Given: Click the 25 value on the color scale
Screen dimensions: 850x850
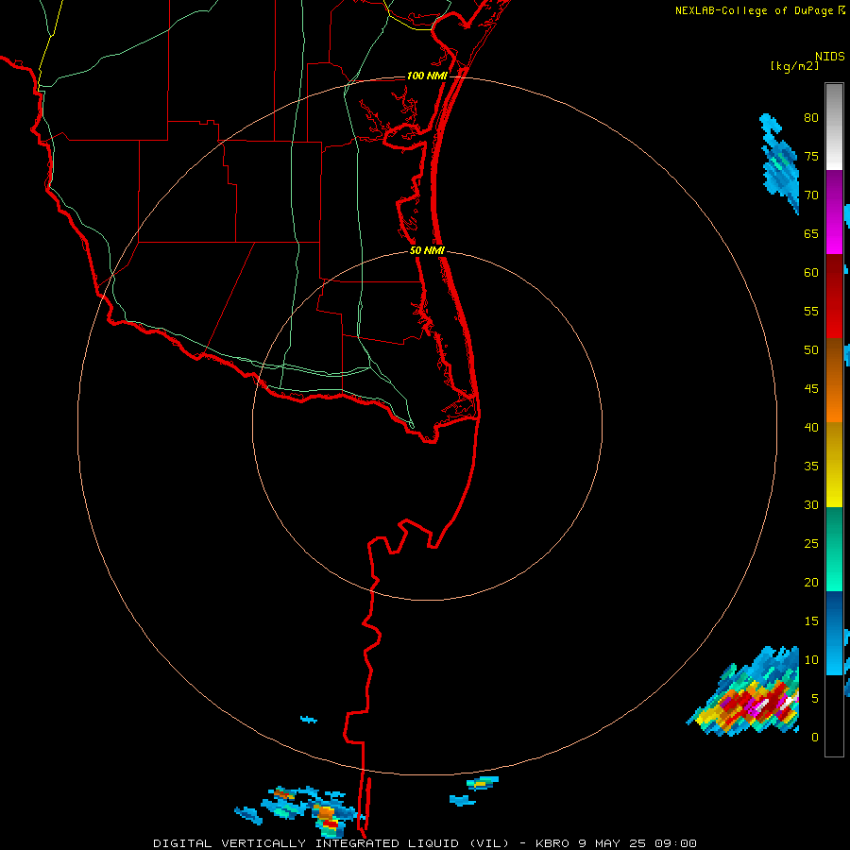Looking at the screenshot, I should click(x=811, y=544).
